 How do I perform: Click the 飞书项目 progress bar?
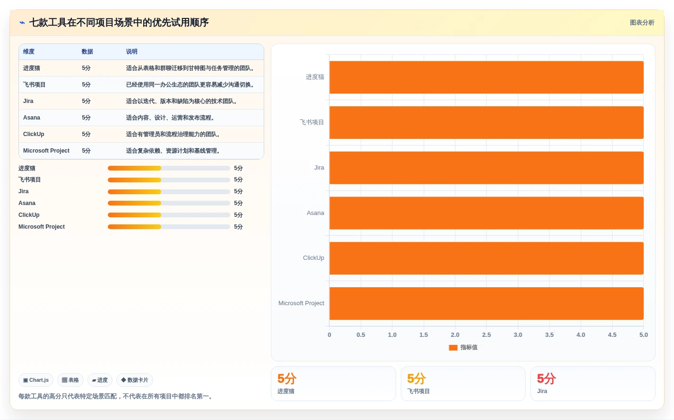point(169,180)
